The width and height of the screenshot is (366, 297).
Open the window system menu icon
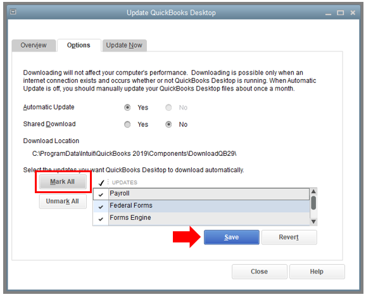[13, 11]
